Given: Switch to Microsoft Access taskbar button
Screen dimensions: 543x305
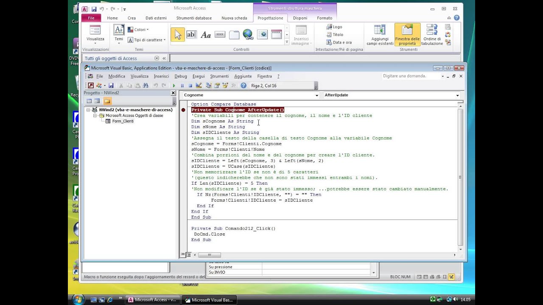Looking at the screenshot, I should tap(152, 299).
